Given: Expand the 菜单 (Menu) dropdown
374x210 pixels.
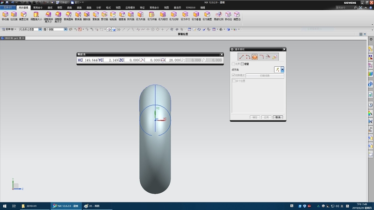Looking at the screenshot, I should (8, 29).
